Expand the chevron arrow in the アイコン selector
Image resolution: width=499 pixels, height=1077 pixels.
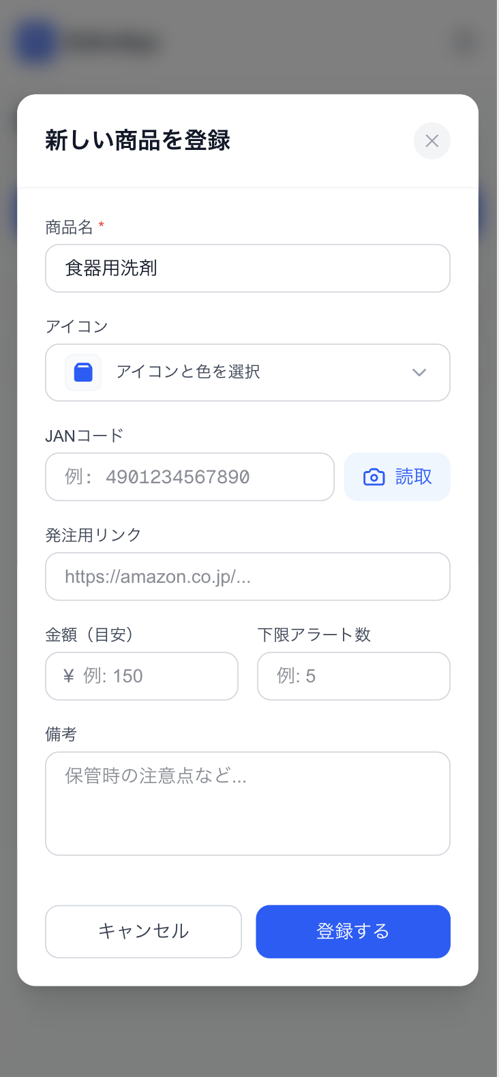coord(419,372)
